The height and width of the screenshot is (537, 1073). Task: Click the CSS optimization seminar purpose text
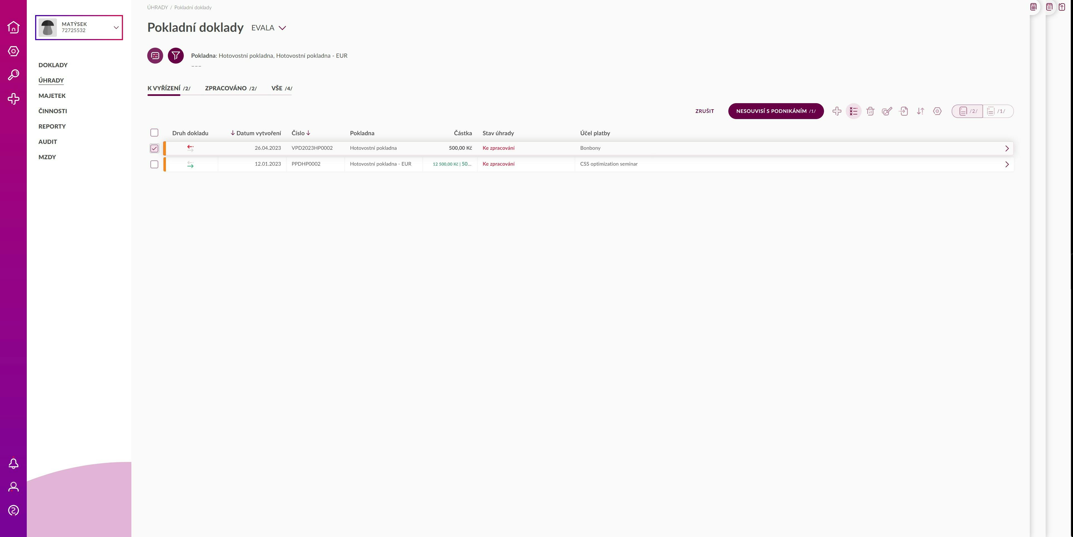coord(608,164)
